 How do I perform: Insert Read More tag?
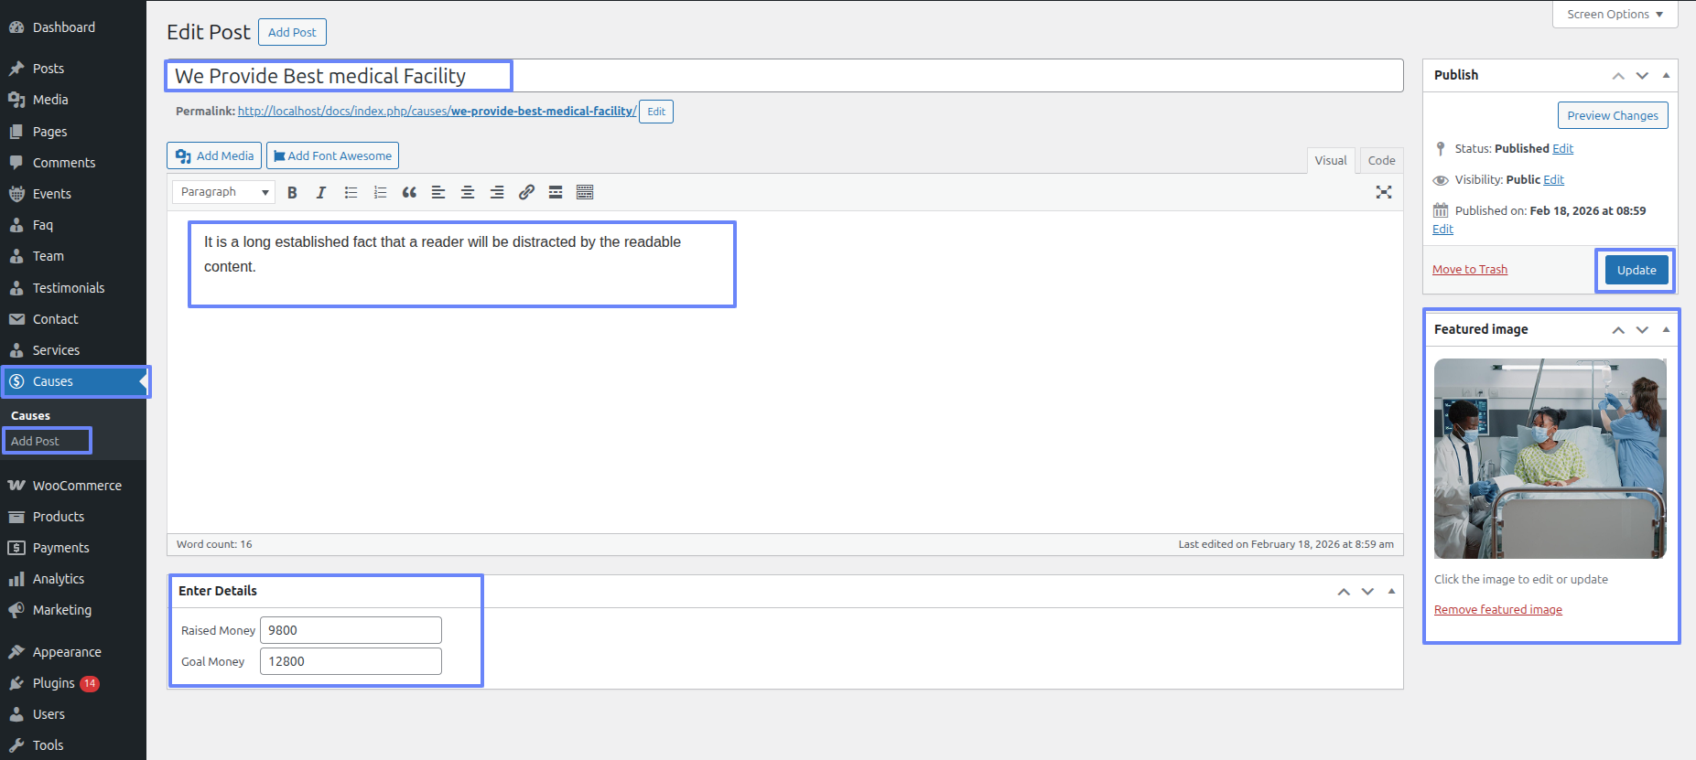pos(556,192)
